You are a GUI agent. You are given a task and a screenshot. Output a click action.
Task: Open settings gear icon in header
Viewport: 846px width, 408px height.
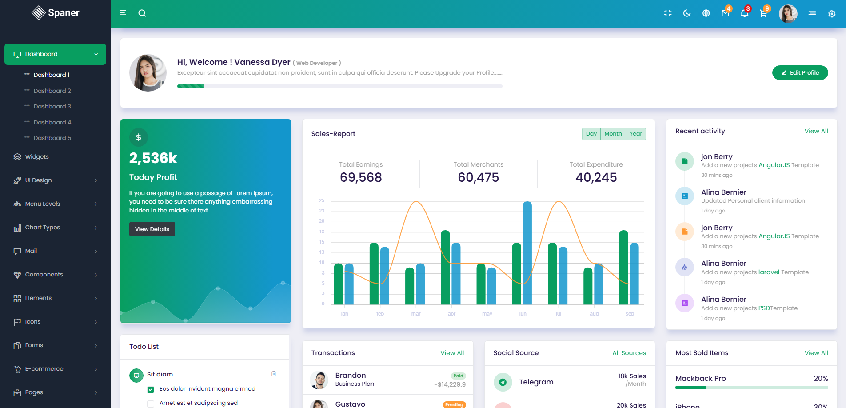832,14
